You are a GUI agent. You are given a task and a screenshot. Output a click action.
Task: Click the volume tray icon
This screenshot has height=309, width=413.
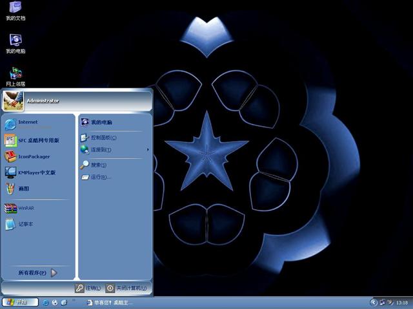tap(390, 303)
